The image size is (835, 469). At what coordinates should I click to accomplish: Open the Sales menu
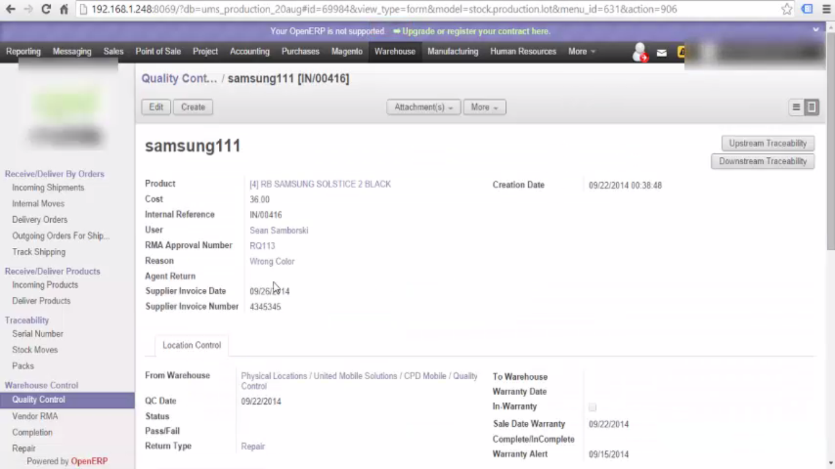tap(113, 51)
